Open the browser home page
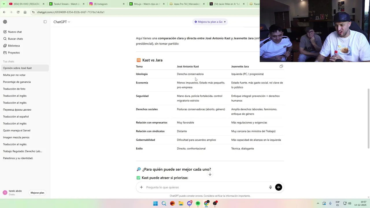370x208 pixels. point(25,12)
